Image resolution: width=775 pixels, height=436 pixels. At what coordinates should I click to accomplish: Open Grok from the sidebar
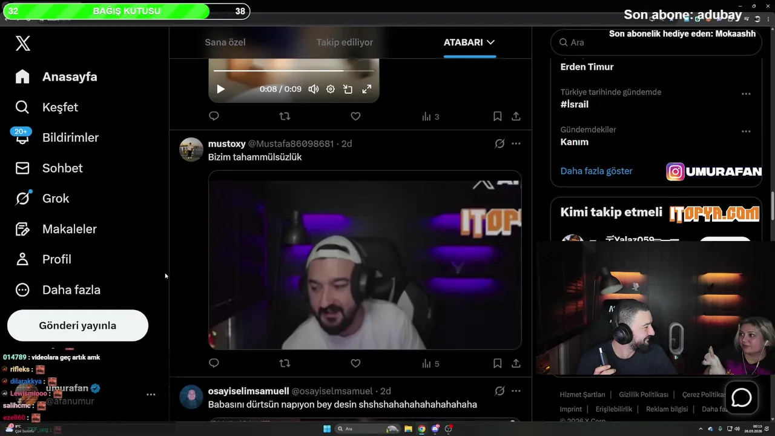pos(42,198)
